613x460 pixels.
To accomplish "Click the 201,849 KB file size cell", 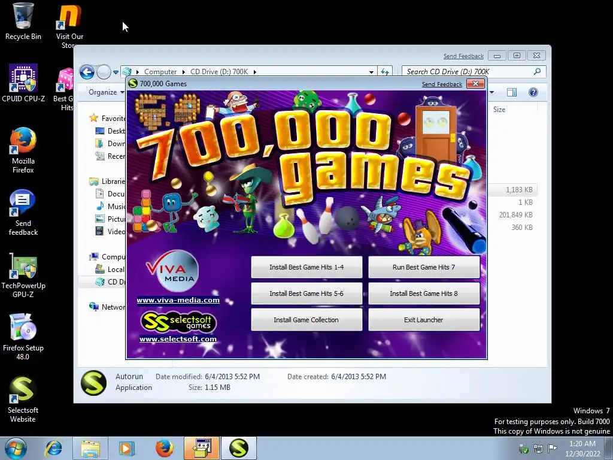I will pyautogui.click(x=515, y=215).
